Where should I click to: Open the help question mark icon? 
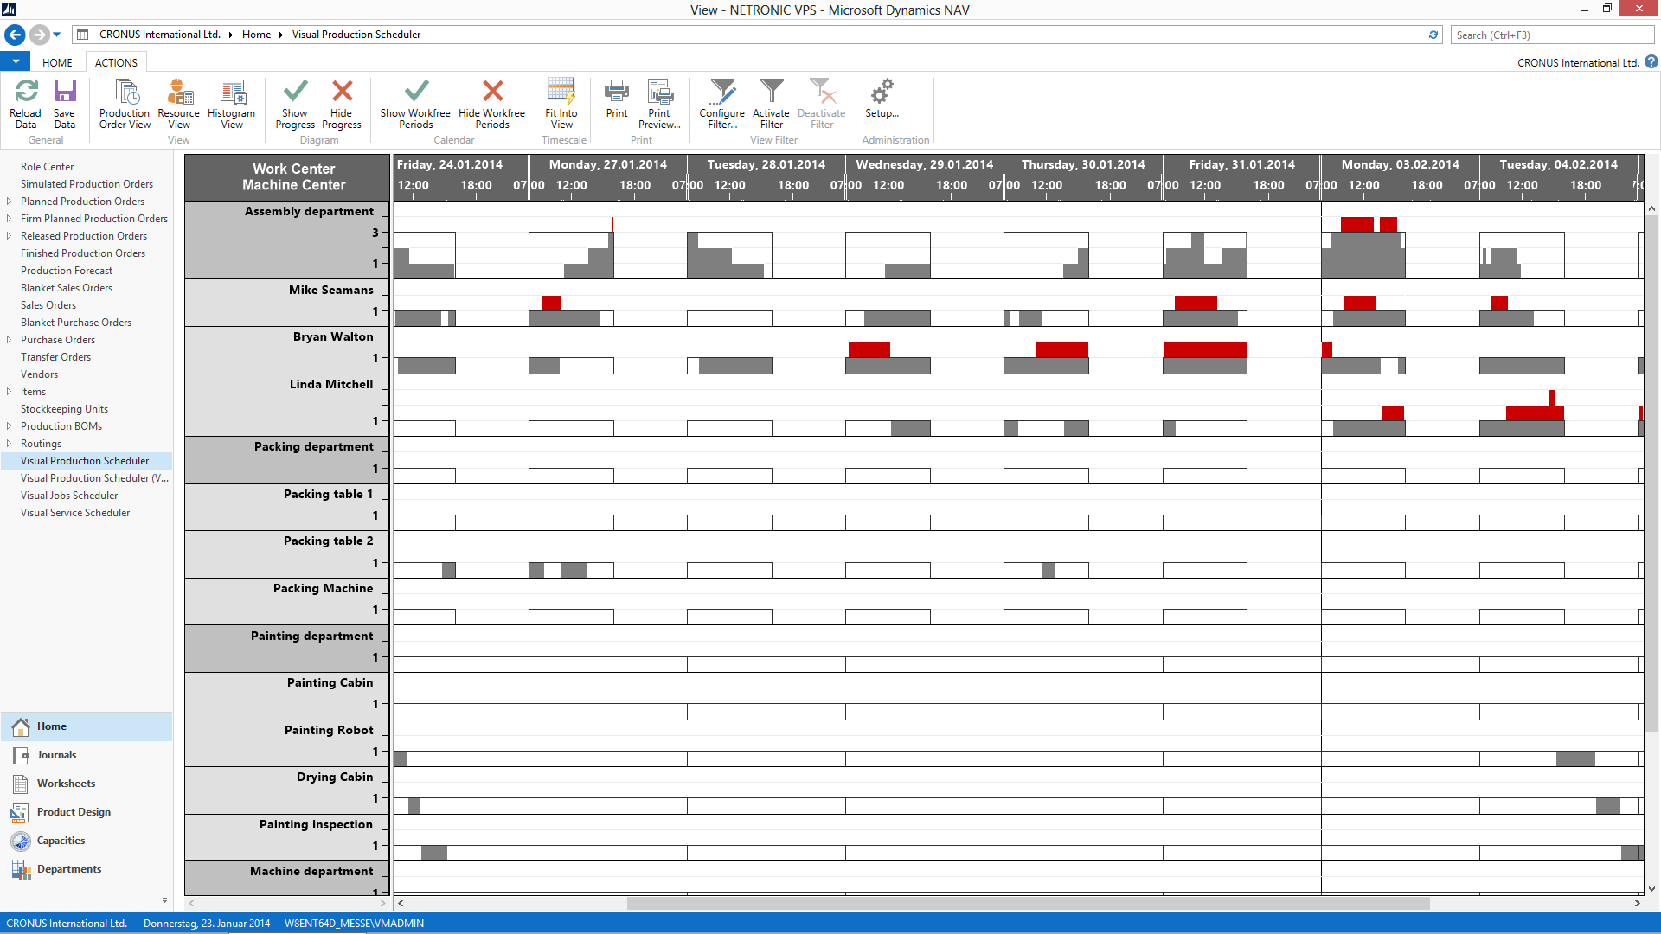point(1651,62)
